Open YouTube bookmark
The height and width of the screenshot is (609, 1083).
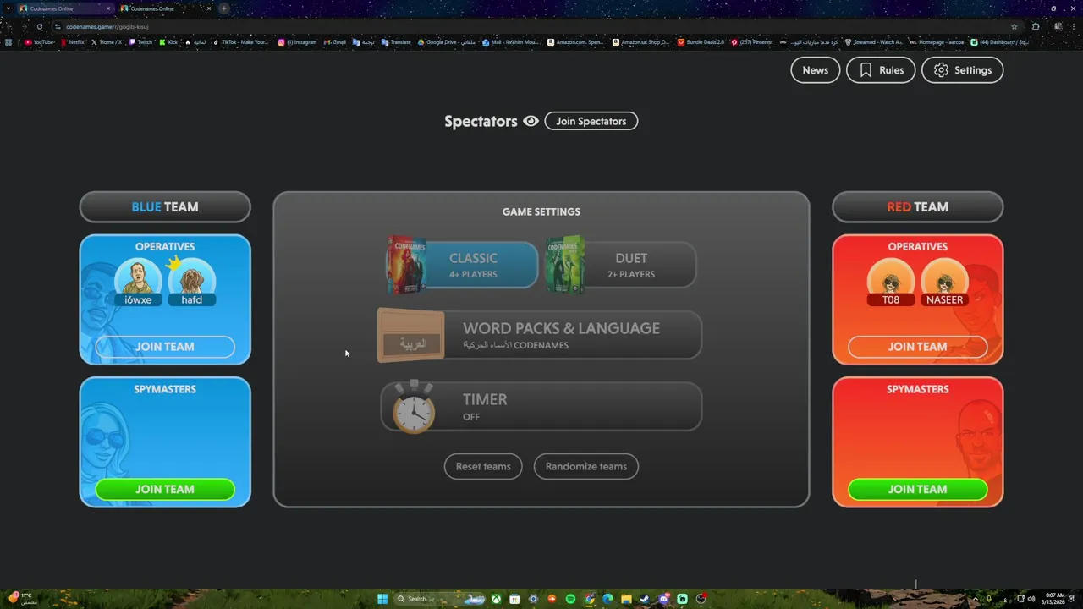coord(39,42)
